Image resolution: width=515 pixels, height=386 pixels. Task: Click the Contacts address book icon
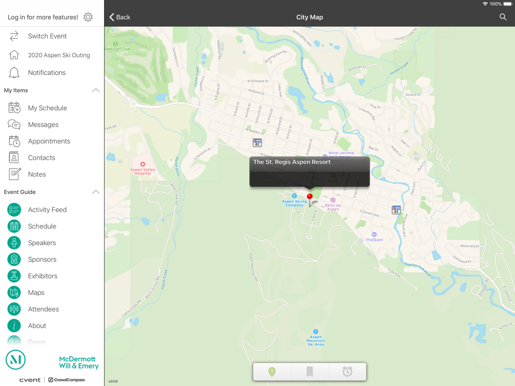tap(14, 157)
